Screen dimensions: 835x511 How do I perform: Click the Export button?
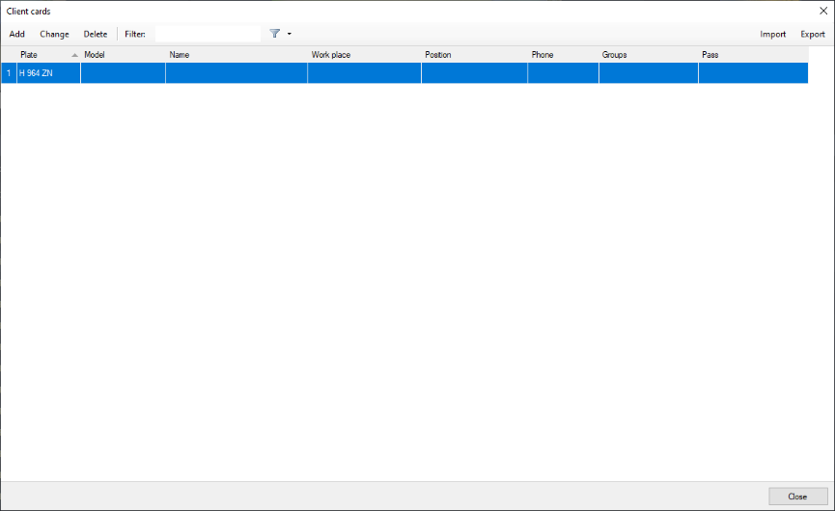click(813, 34)
